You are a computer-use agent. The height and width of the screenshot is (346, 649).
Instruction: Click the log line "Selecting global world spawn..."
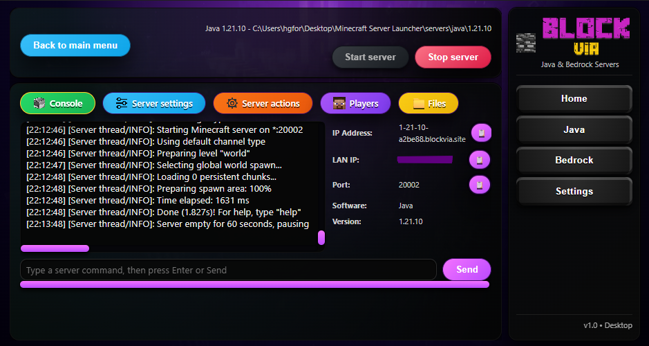(154, 165)
